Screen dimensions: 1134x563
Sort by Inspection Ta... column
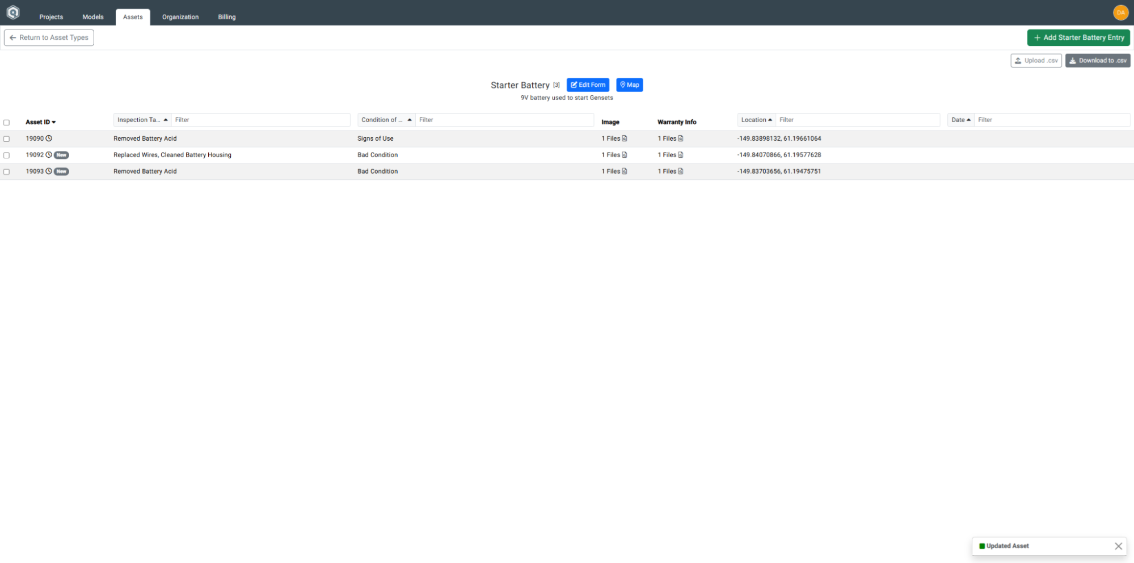click(142, 120)
